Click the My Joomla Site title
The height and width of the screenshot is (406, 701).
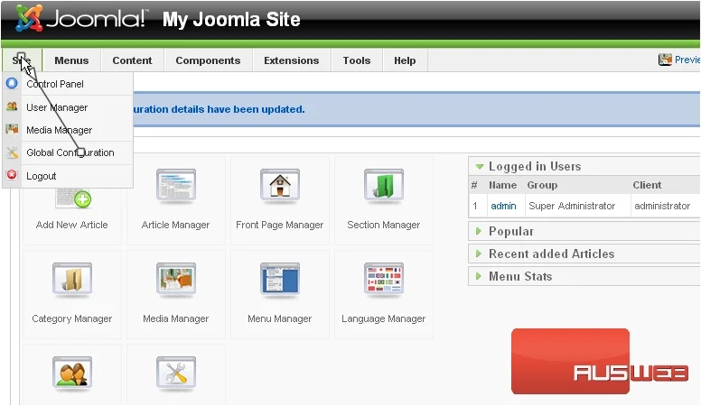point(231,19)
